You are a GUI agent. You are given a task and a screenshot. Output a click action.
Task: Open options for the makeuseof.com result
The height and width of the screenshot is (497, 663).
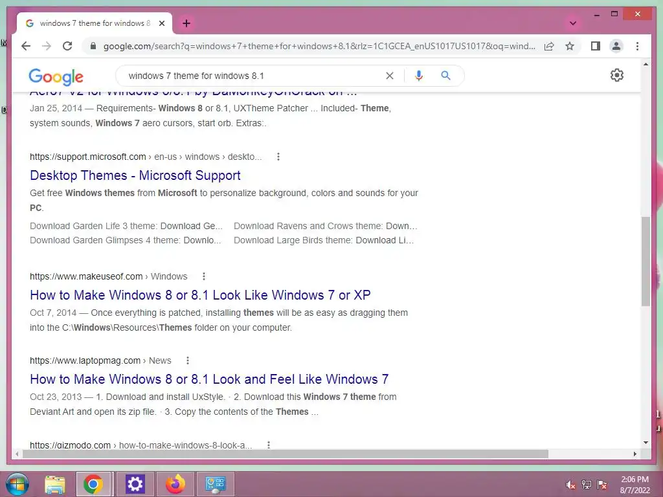click(204, 276)
